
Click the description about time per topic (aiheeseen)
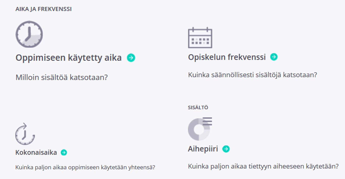point(263,166)
